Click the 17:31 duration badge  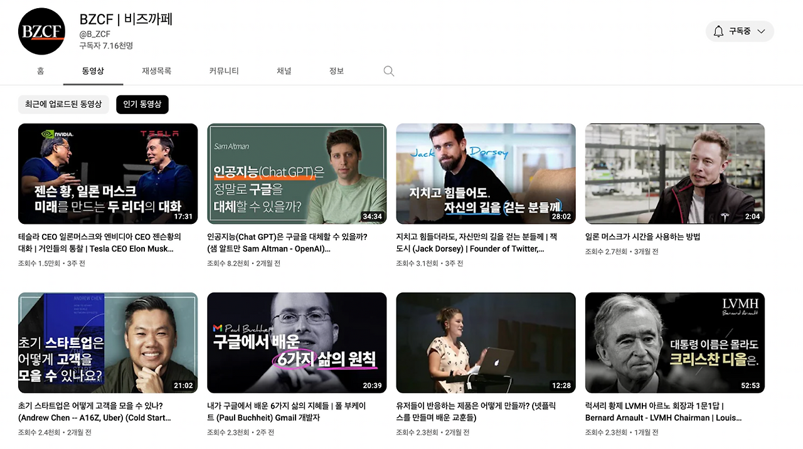click(x=183, y=216)
